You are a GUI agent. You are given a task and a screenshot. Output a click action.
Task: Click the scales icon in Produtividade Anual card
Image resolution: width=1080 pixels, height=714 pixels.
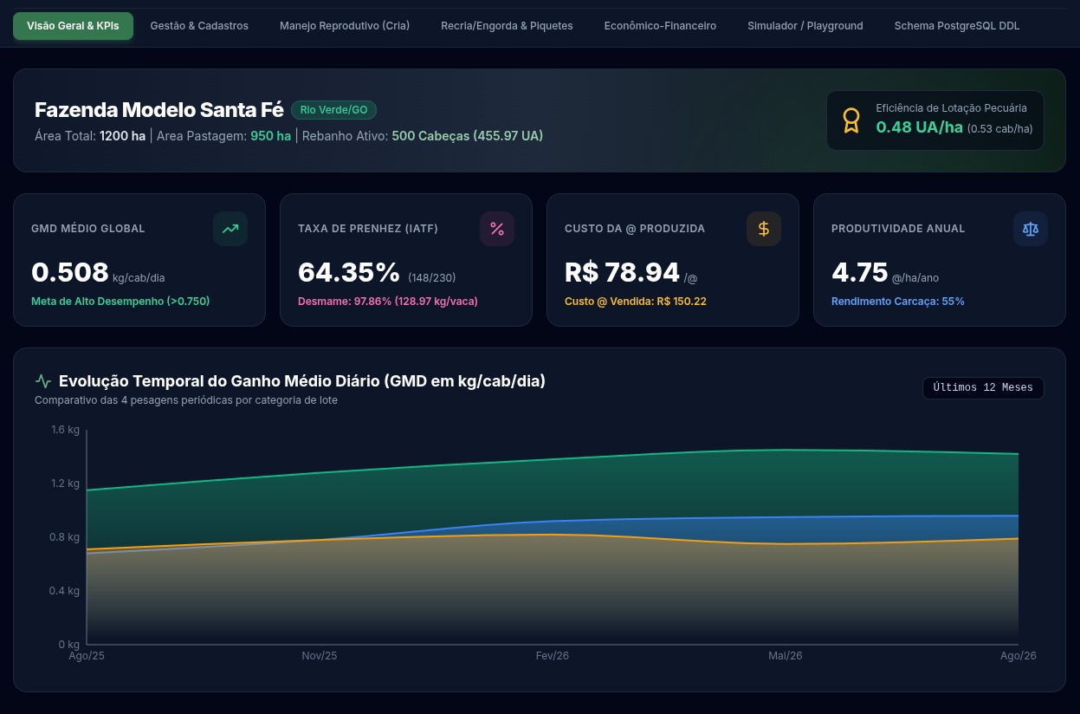(1031, 229)
